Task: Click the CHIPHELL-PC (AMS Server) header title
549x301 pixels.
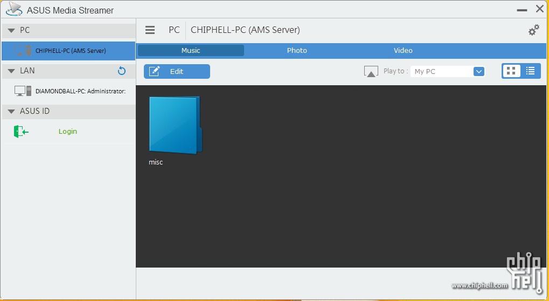Action: [245, 30]
